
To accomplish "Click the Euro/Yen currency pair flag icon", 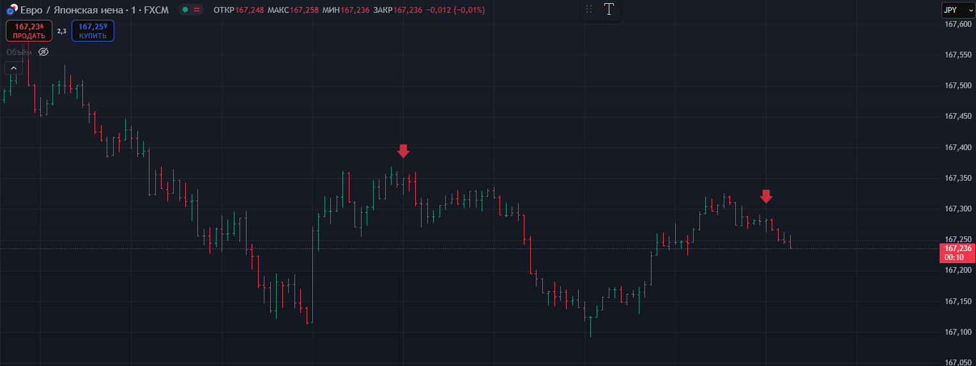I will click(11, 10).
